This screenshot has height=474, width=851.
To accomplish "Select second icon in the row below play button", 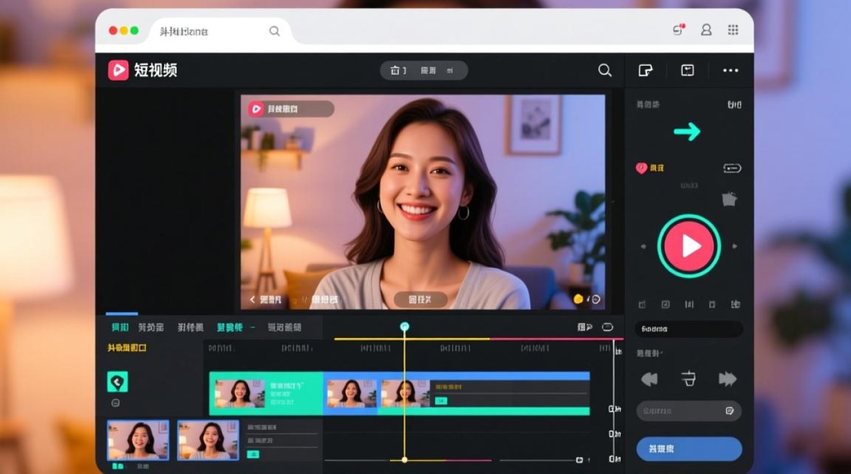I will (665, 304).
